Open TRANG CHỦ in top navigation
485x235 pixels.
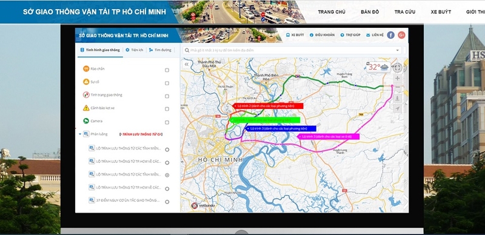pyautogui.click(x=332, y=12)
